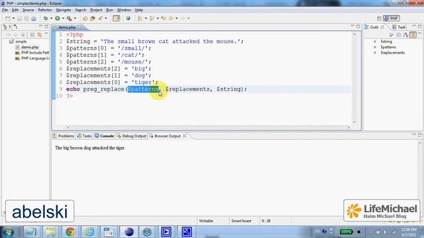Screen dimensions: 424x238
Task: Click the web browser globe icon
Action: click(128, 19)
